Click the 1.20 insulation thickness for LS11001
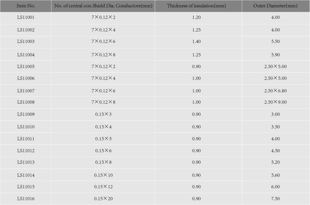310x205 pixels. tap(196, 18)
